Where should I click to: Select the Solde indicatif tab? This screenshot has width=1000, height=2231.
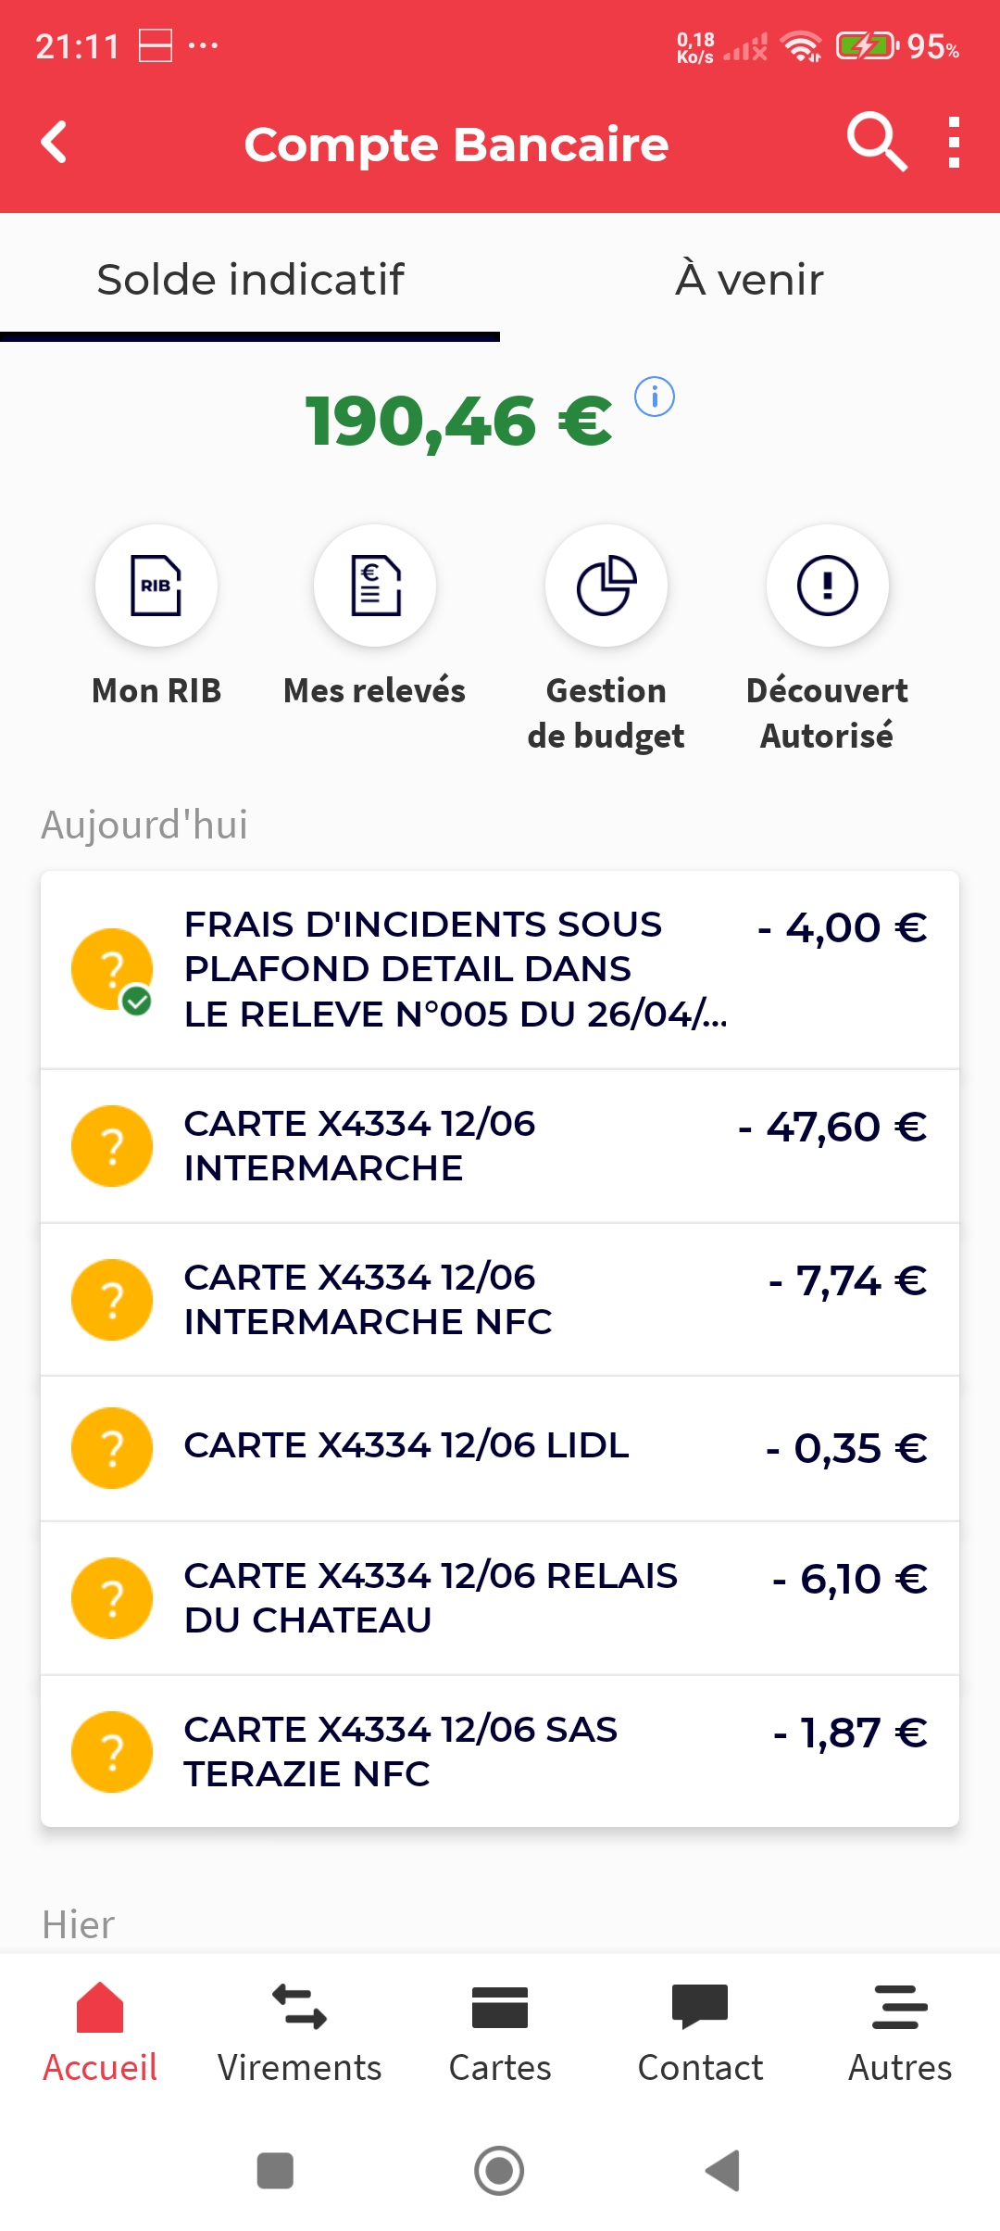coord(250,279)
